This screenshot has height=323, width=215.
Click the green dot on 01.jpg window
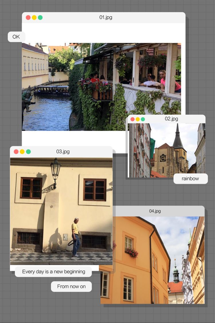[40, 17]
